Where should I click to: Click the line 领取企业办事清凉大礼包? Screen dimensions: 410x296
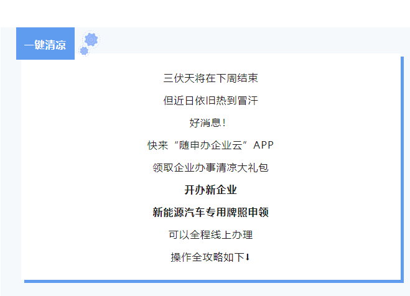click(x=210, y=168)
